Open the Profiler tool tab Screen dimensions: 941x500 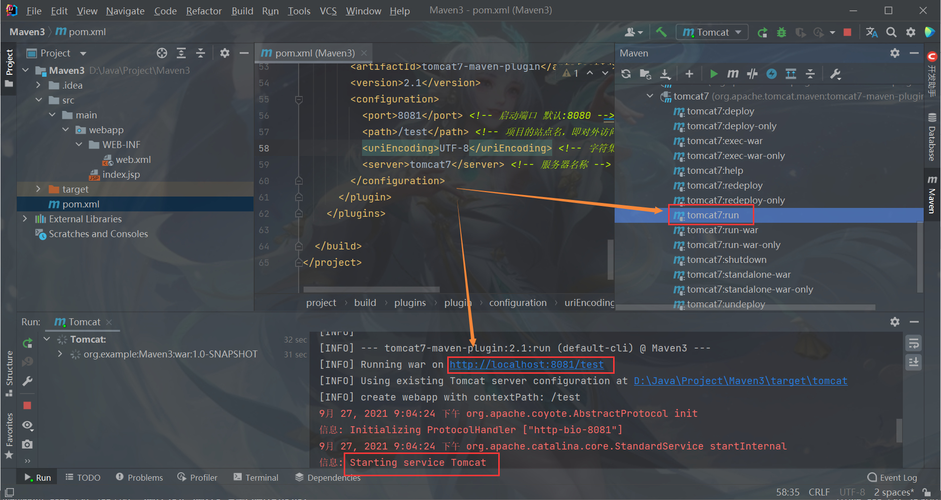(x=197, y=478)
